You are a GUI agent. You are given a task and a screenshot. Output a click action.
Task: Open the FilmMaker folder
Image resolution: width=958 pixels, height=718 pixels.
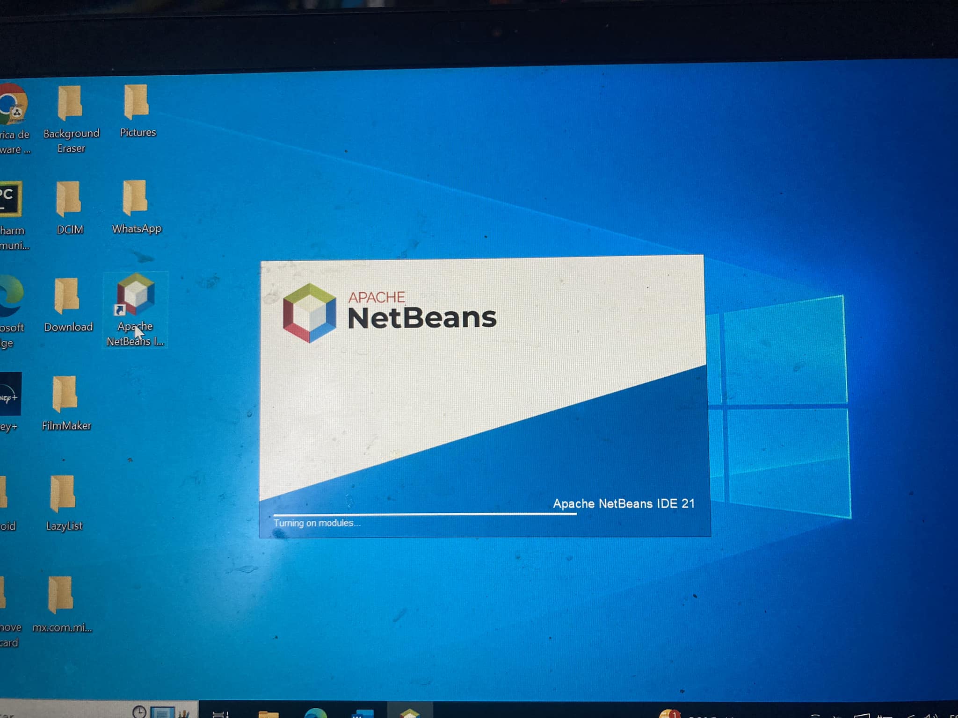tap(65, 394)
